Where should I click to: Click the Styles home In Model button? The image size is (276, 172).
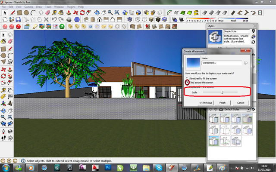click(x=221, y=110)
